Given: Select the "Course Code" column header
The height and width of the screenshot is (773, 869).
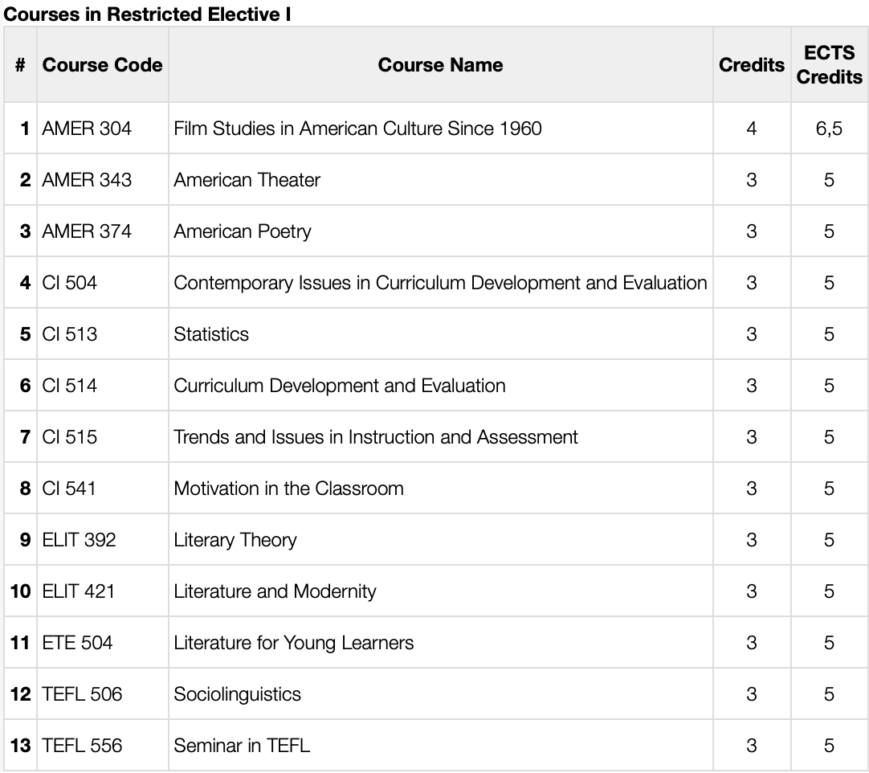Looking at the screenshot, I should (x=102, y=65).
